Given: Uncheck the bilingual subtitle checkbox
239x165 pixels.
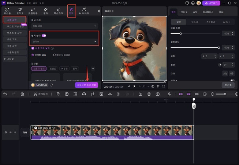Looking at the screenshot, I should [x=33, y=48].
